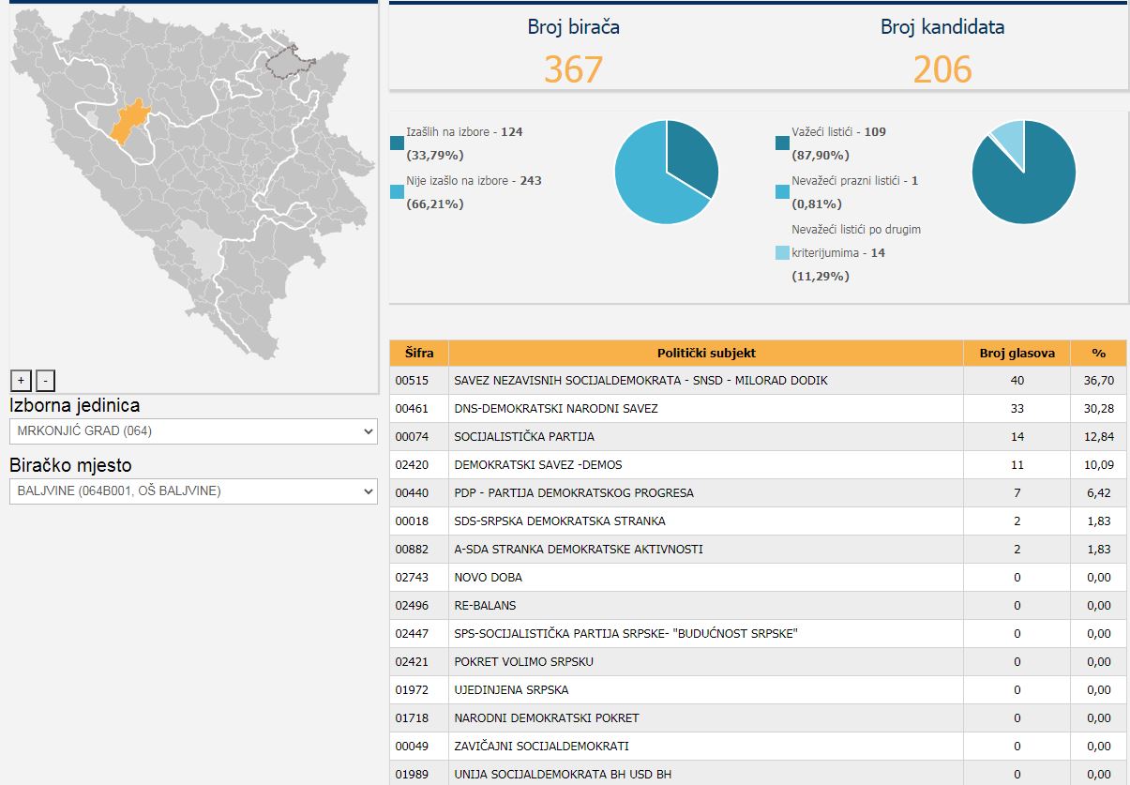Select the SNSD - Milorad Dodik row
The width and height of the screenshot is (1130, 785).
[640, 381]
